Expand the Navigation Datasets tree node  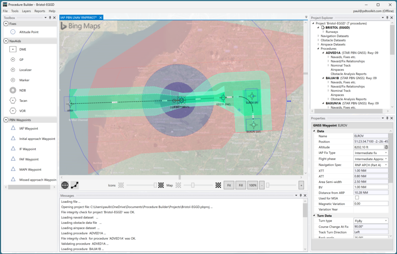[x=318, y=36]
